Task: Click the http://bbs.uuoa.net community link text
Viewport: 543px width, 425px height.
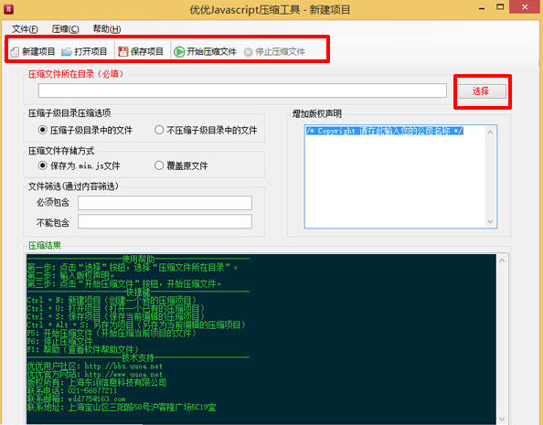Action: [x=123, y=367]
